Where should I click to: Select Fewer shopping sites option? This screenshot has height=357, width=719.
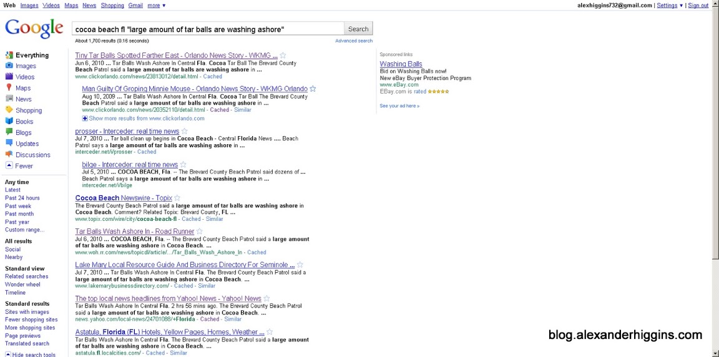tap(31, 320)
